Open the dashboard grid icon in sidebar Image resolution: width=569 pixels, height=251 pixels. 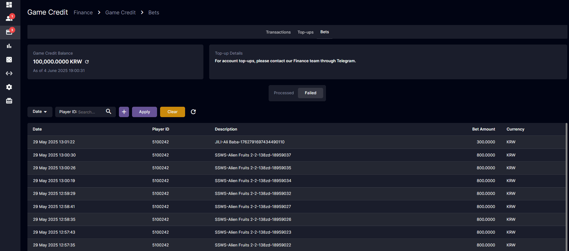click(9, 5)
